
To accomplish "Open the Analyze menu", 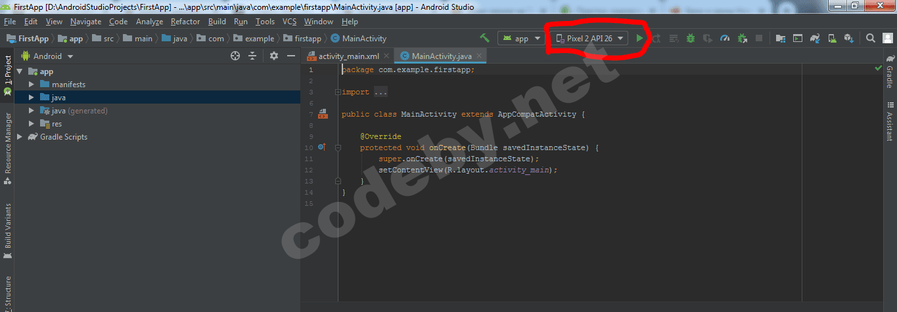I will pyautogui.click(x=149, y=22).
